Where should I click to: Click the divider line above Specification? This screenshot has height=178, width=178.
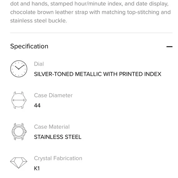click(91, 33)
